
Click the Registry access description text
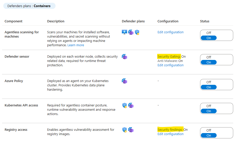[x=81, y=132]
